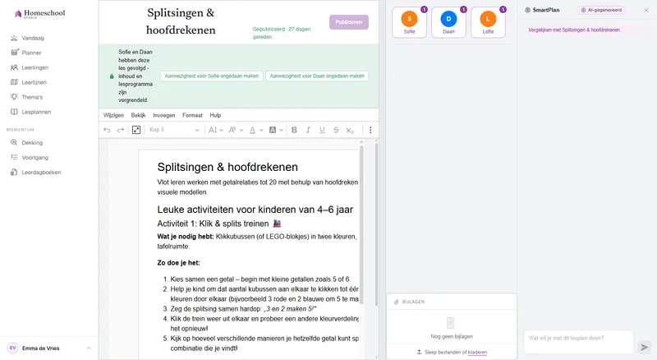Image resolution: width=657 pixels, height=360 pixels.
Task: Open the Formaat menu
Action: coord(192,115)
